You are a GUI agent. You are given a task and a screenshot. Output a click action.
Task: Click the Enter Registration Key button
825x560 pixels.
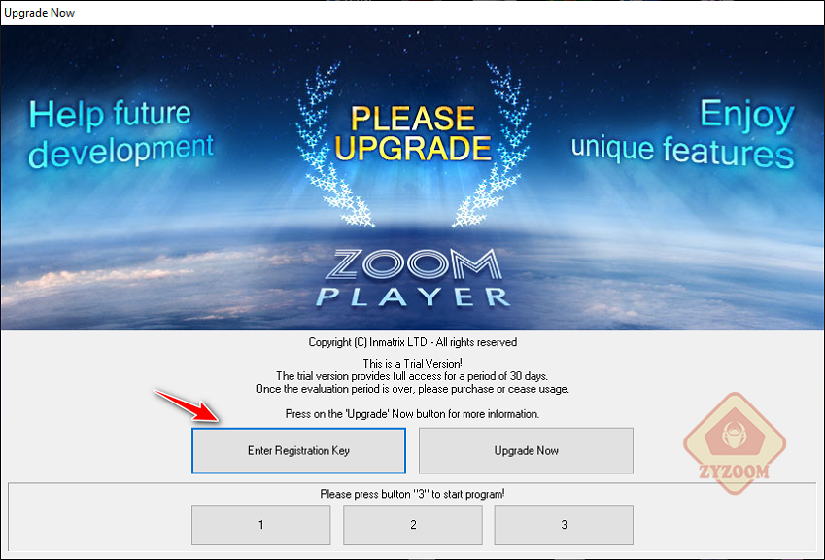pyautogui.click(x=298, y=450)
